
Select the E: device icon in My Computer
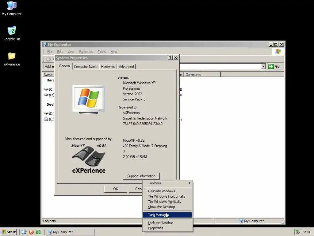click(46, 119)
